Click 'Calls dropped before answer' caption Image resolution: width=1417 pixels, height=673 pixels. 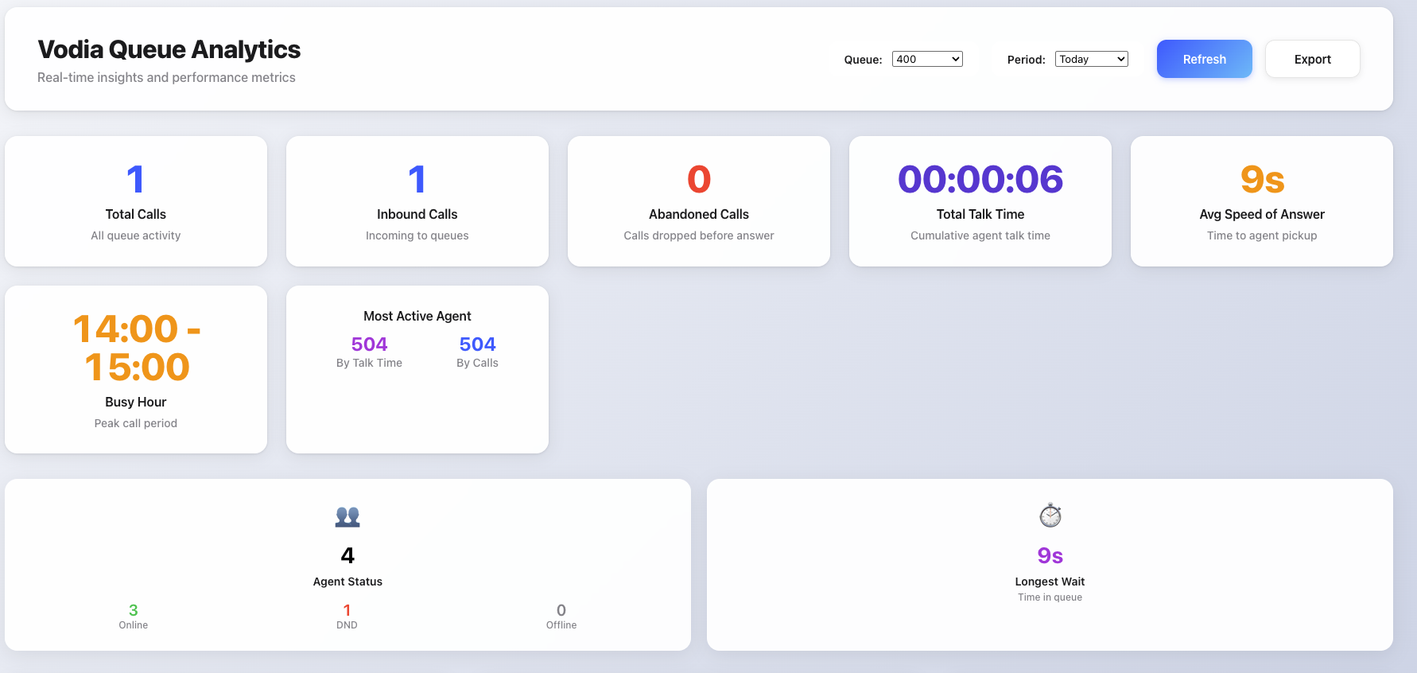click(x=699, y=235)
